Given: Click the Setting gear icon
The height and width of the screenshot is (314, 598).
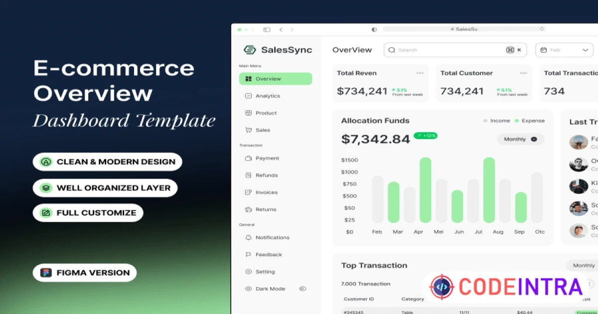Looking at the screenshot, I should (x=248, y=272).
